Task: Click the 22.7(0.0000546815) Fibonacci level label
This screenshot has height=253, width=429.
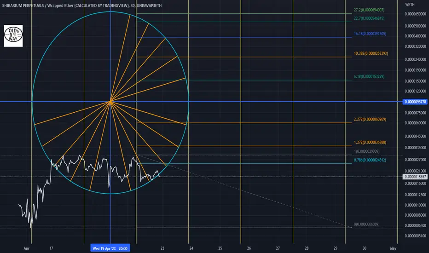Action: (369, 18)
